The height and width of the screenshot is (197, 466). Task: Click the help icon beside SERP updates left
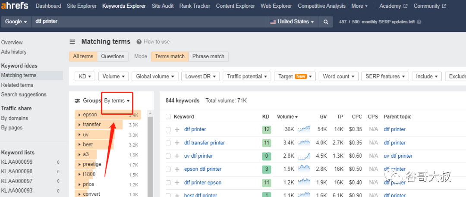click(419, 22)
